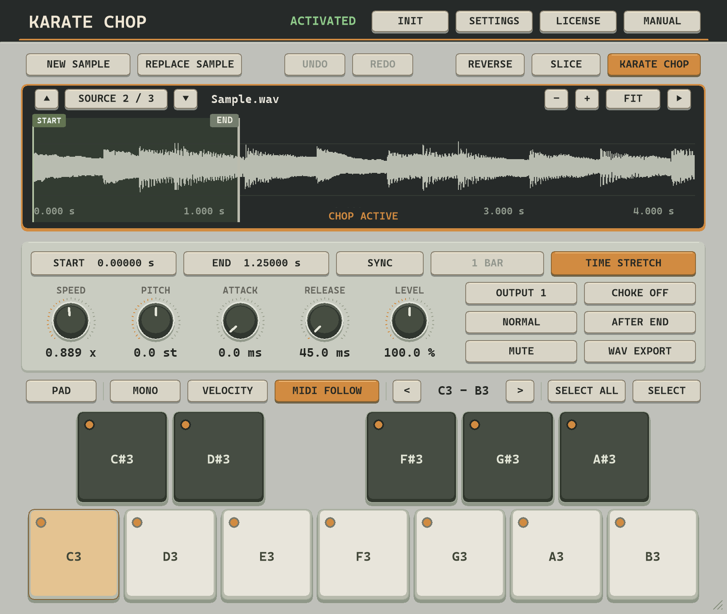Open the Output 1 selector
The width and height of the screenshot is (727, 614).
pos(521,293)
